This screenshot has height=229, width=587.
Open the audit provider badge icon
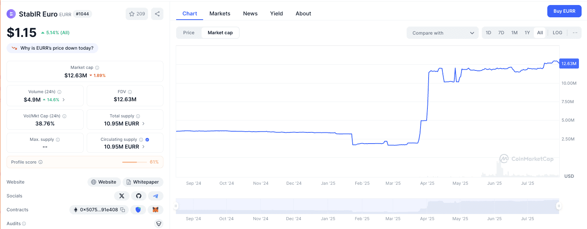158,224
